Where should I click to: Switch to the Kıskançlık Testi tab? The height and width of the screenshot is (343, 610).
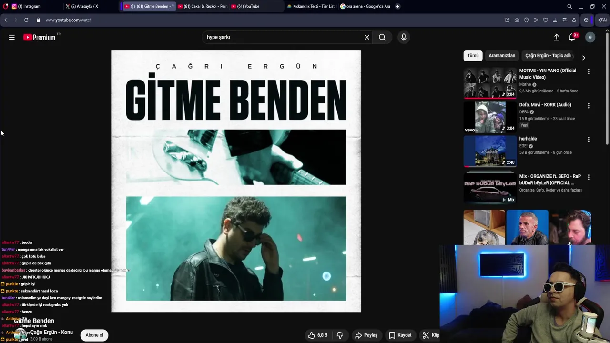pos(311,6)
